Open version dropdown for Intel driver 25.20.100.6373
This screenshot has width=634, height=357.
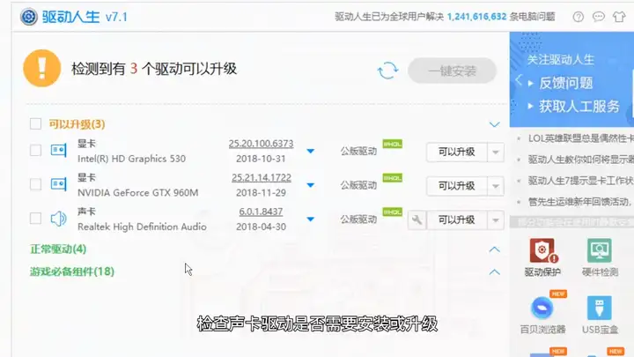click(x=310, y=151)
